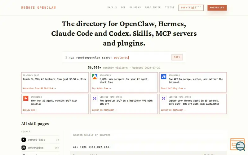Click the vercel-labs triangle icon
This screenshot has height=155, width=248.
pyautogui.click(x=24, y=140)
